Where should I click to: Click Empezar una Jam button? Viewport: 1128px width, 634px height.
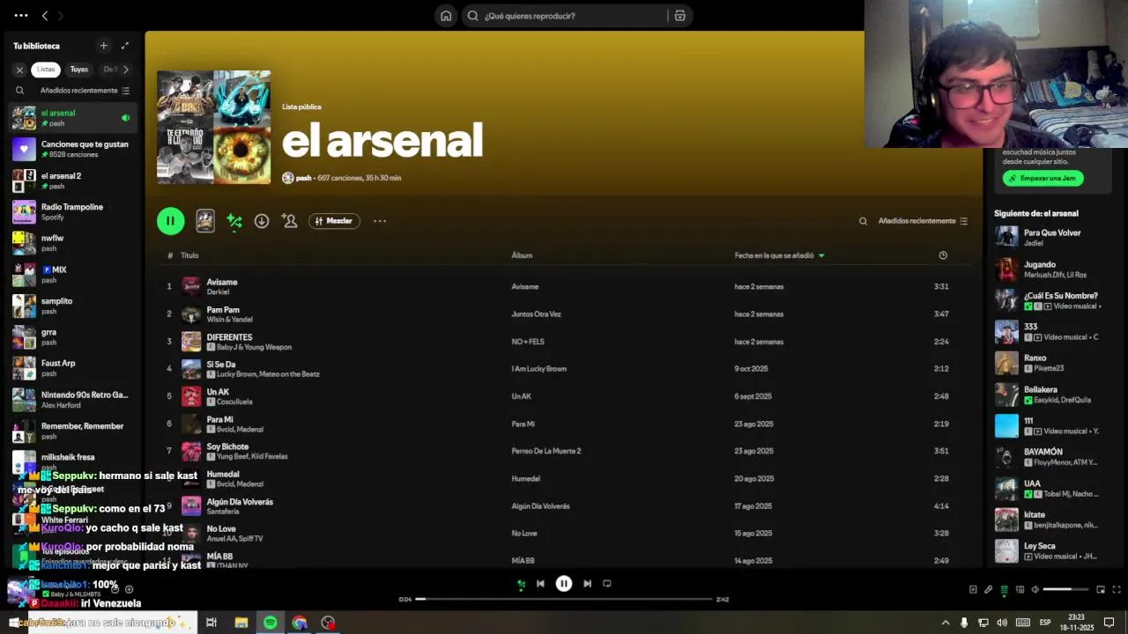pos(1043,178)
